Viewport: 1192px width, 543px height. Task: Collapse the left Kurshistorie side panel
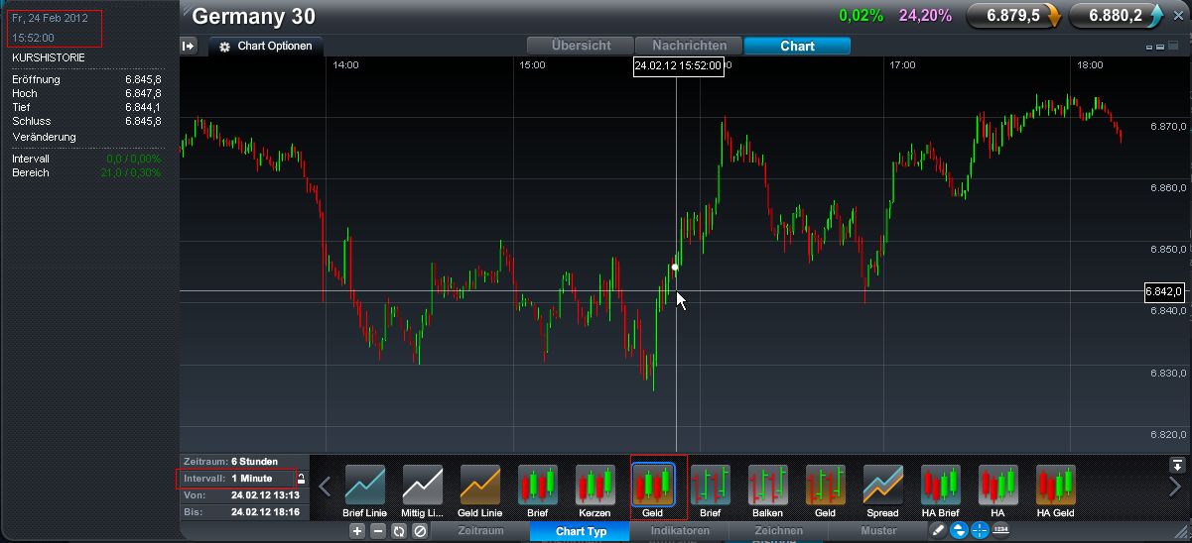point(190,46)
